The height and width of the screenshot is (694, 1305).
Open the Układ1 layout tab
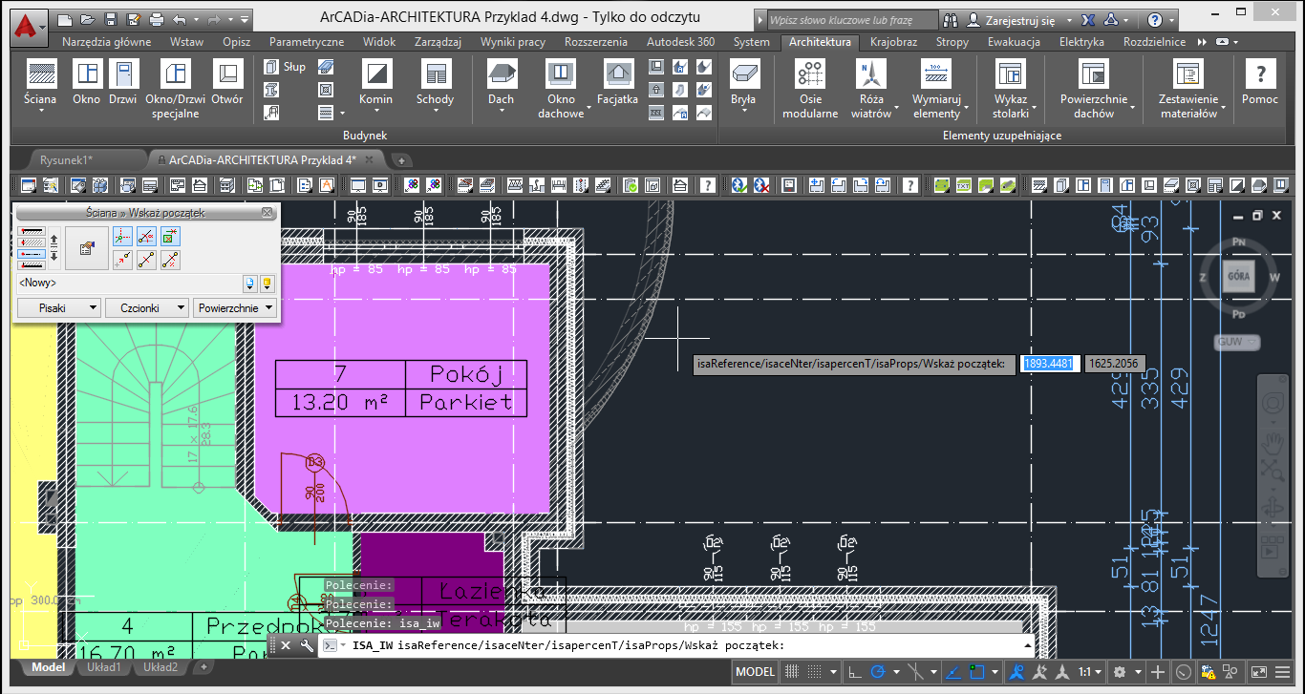[104, 667]
